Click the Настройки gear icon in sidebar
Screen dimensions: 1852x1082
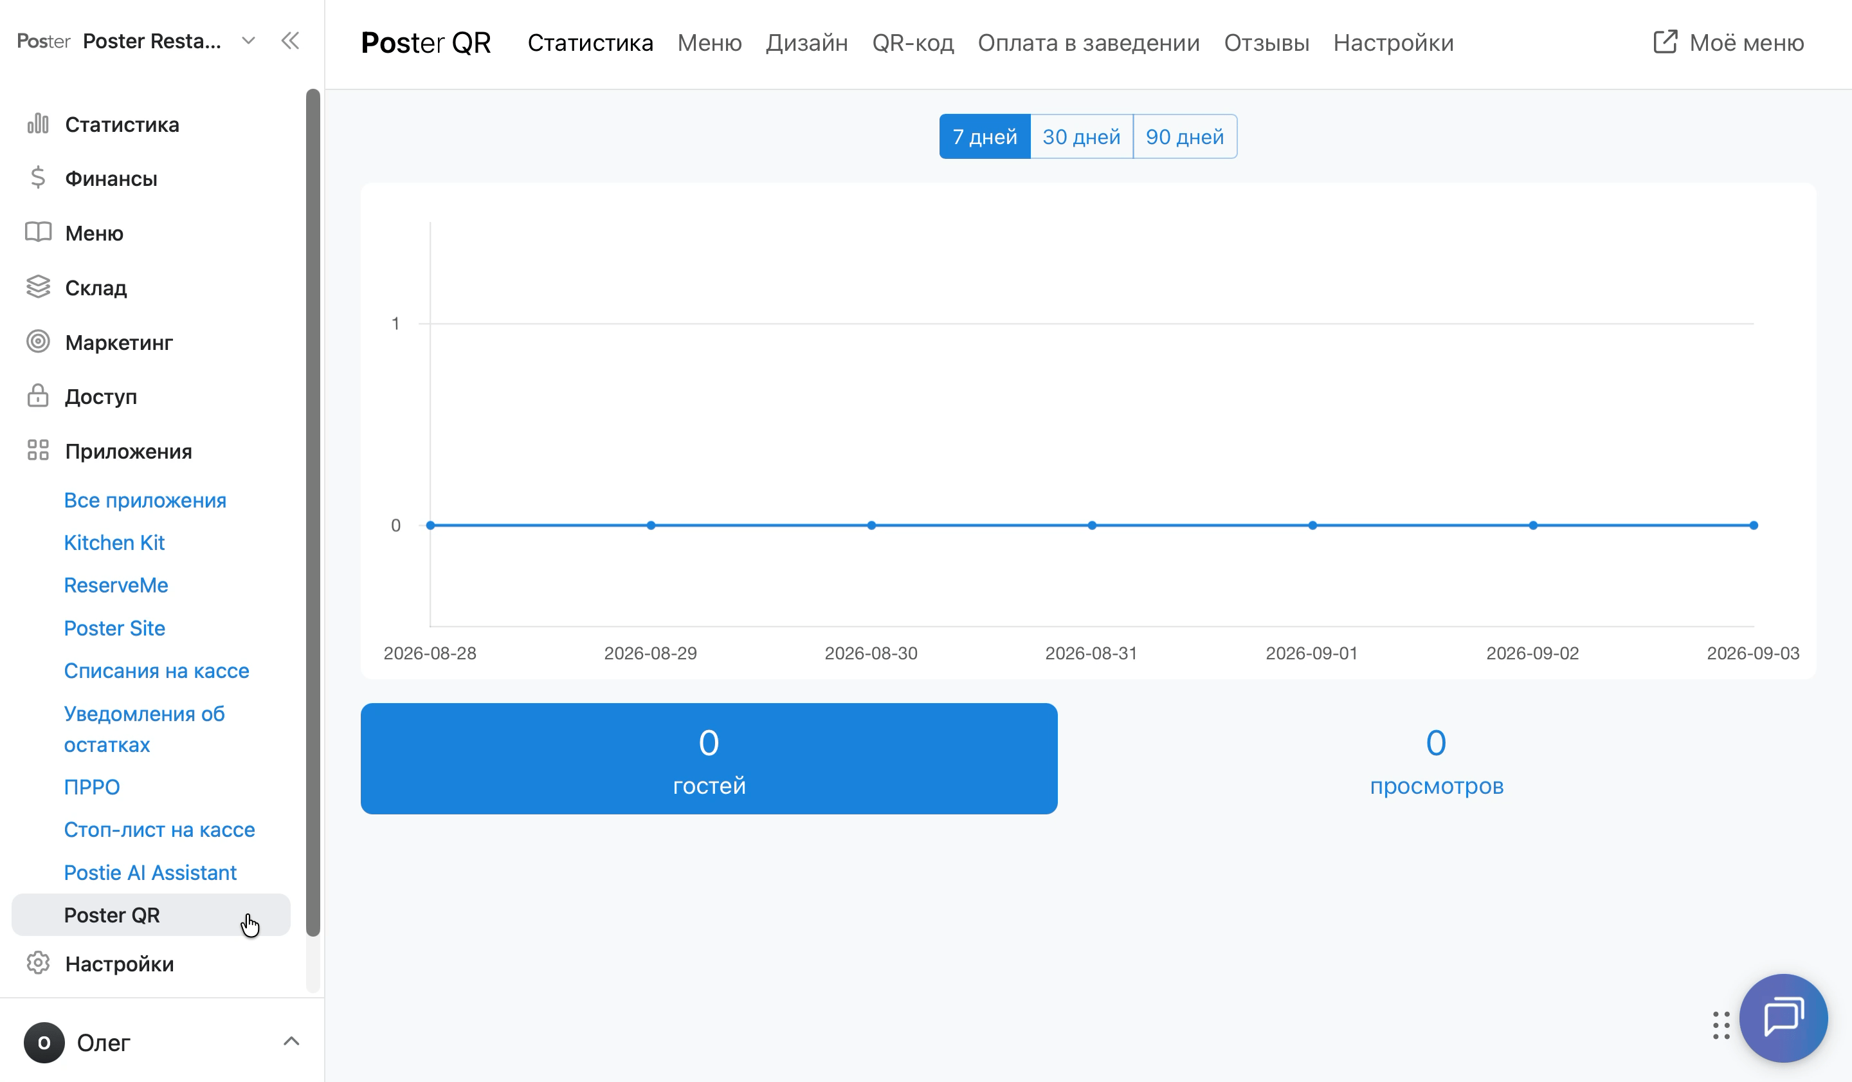[38, 964]
